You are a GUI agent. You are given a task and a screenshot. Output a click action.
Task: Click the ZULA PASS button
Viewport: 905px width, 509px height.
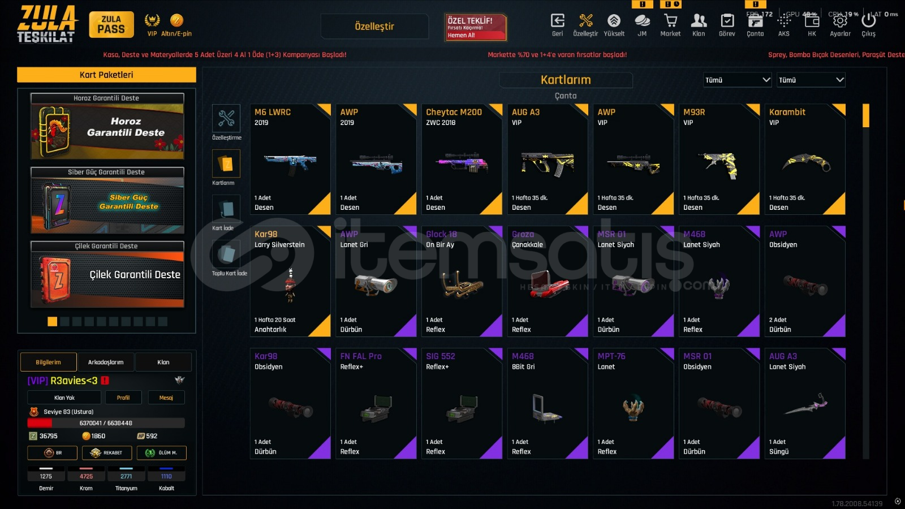point(111,25)
